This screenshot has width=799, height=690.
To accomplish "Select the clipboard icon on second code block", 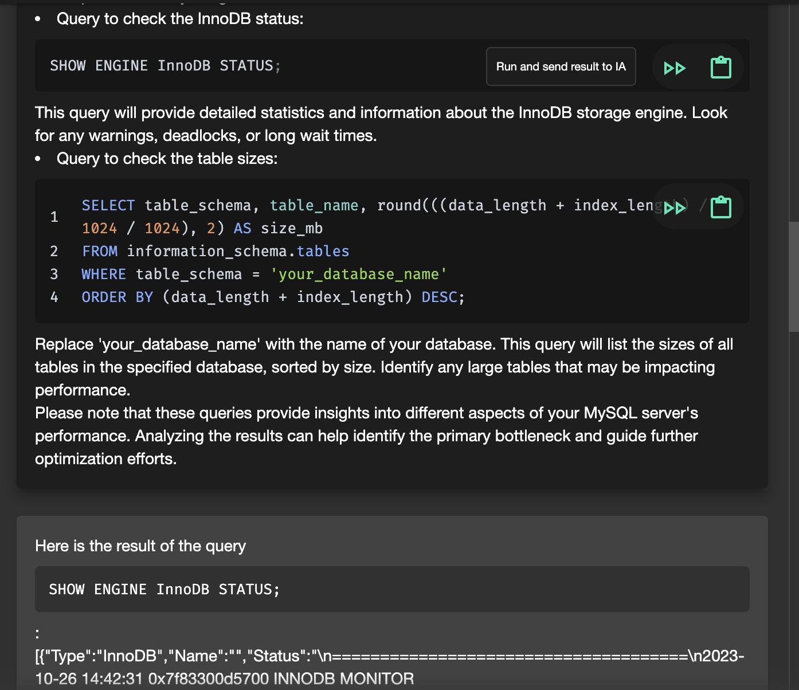I will coord(721,207).
